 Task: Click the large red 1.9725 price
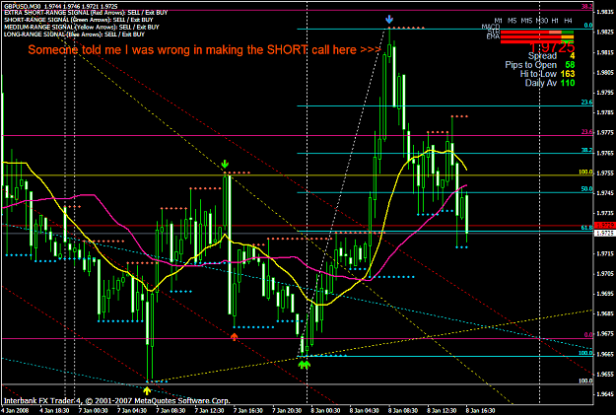552,47
